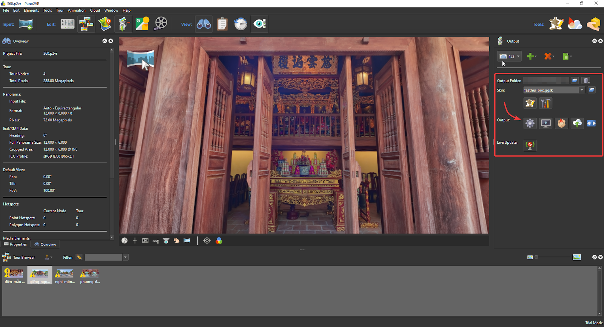
Task: Toggle the Live Update button
Action: pos(530,145)
